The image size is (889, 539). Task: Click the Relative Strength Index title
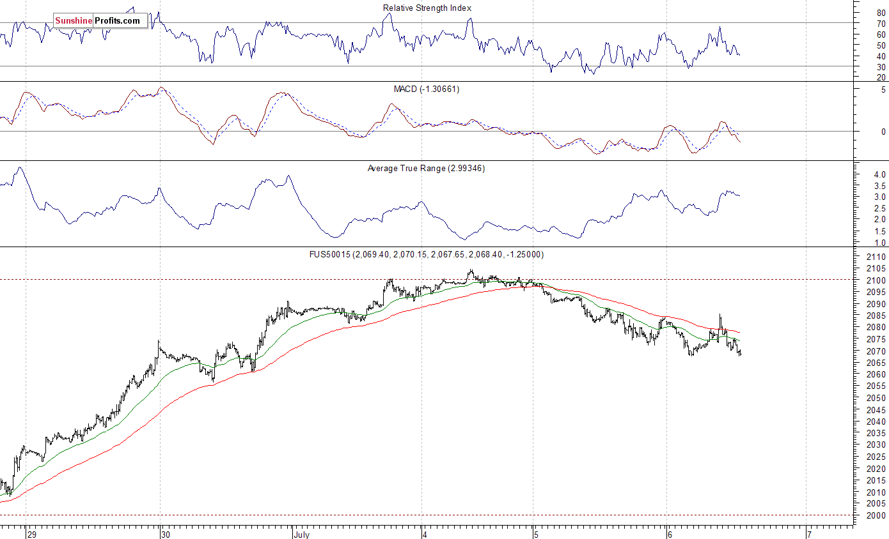[427, 8]
